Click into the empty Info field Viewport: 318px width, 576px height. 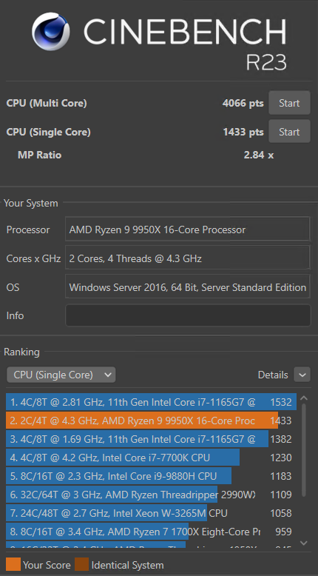[188, 315]
